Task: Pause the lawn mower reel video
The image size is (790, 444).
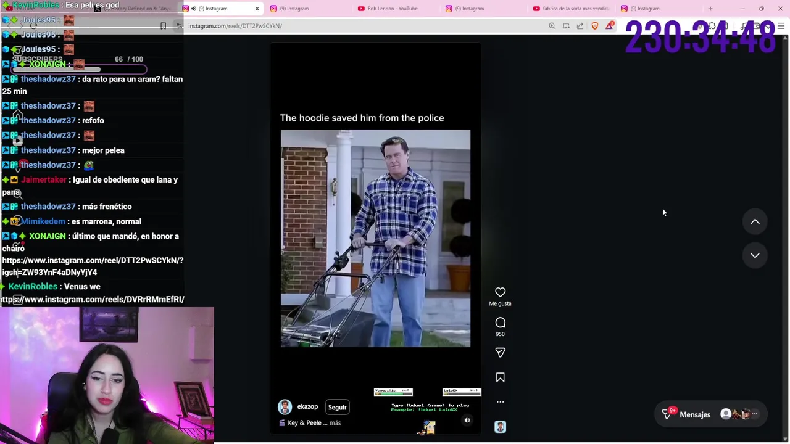Action: 375,238
